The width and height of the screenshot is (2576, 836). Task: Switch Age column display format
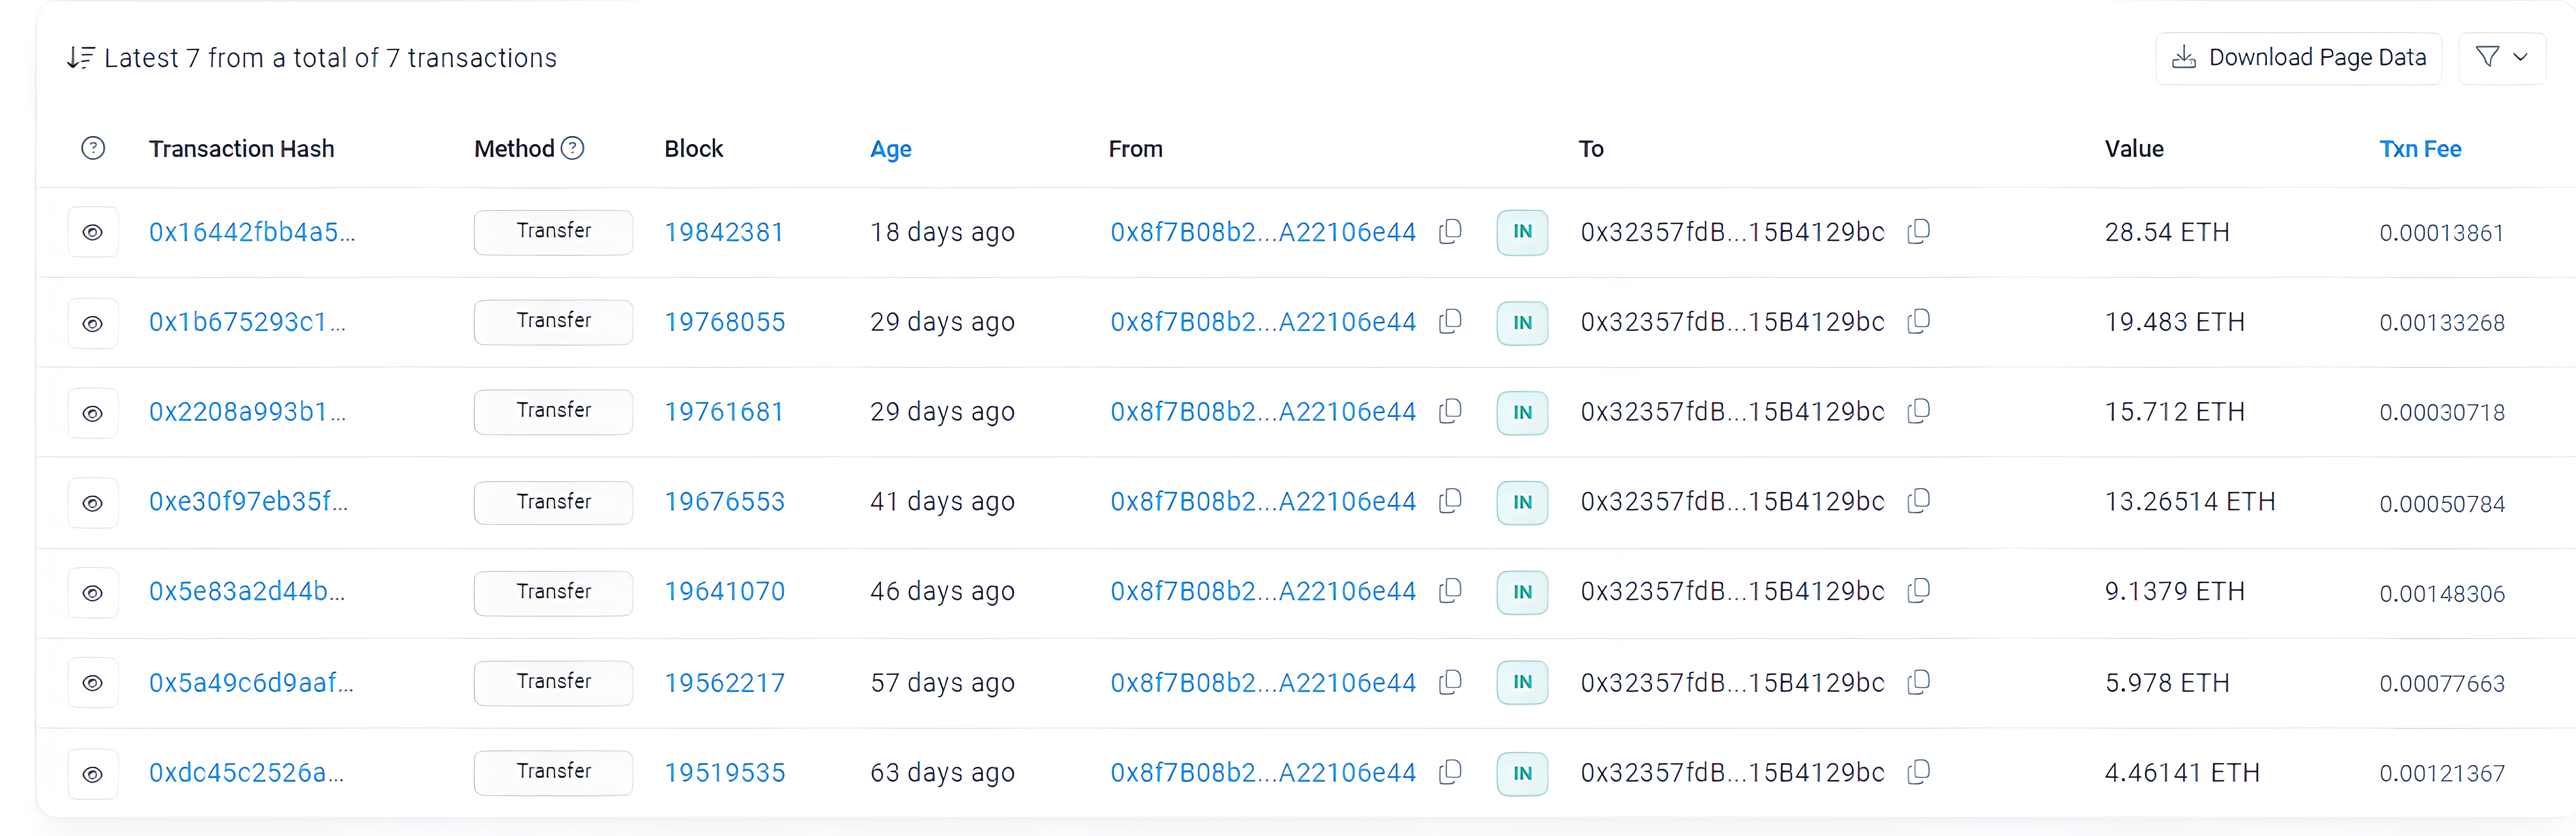[x=890, y=149]
